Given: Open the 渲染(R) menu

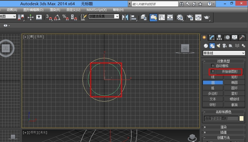Looking at the screenshot, I should coord(55,10).
